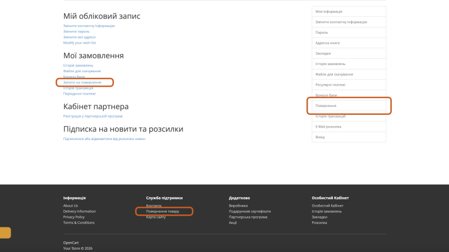Click the Розсилка footer link
449x252 pixels.
click(x=319, y=222)
